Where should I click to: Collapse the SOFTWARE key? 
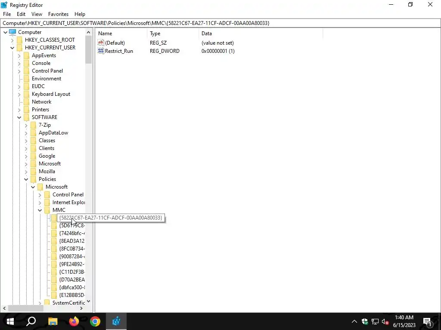pyautogui.click(x=19, y=117)
